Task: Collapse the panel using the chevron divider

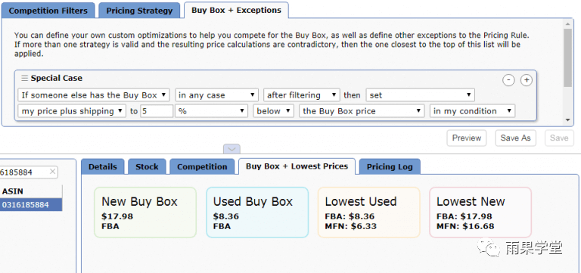Action: tap(231, 149)
